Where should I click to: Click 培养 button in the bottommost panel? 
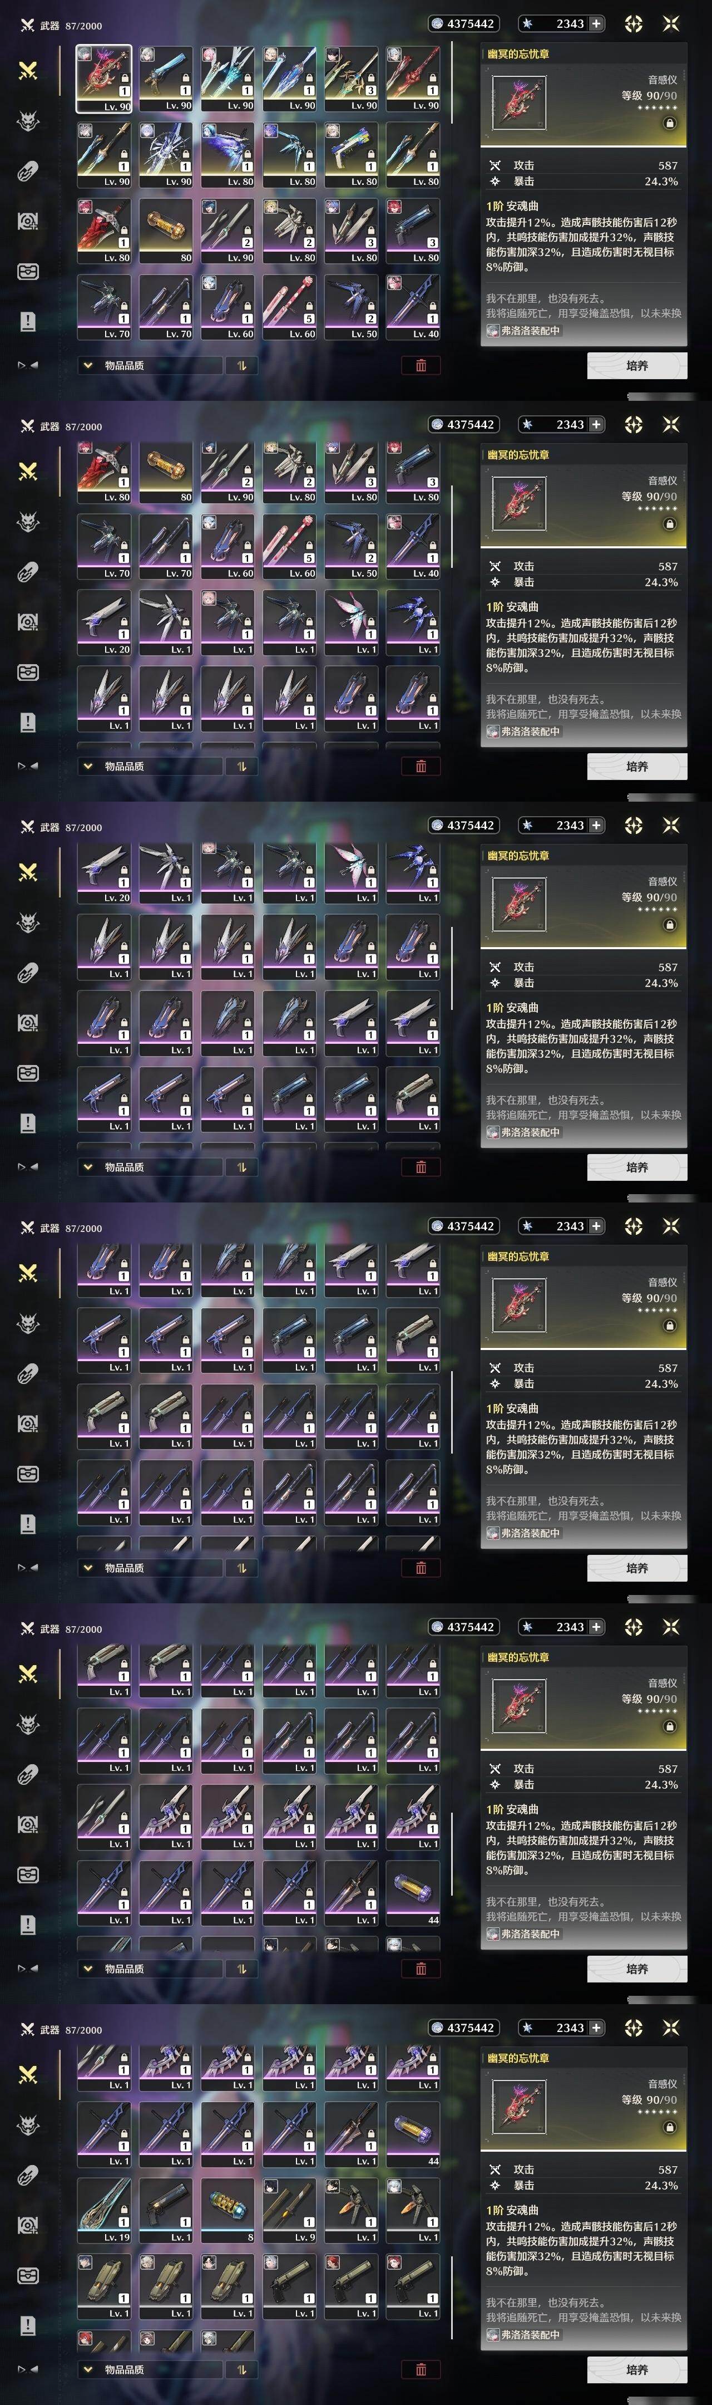[636, 2369]
